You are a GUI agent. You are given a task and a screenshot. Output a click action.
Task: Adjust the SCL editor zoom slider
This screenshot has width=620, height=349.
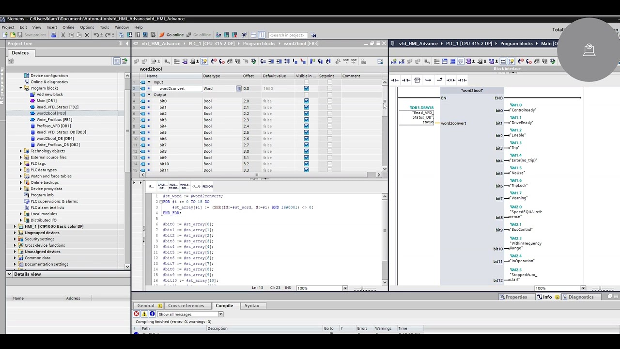click(365, 288)
